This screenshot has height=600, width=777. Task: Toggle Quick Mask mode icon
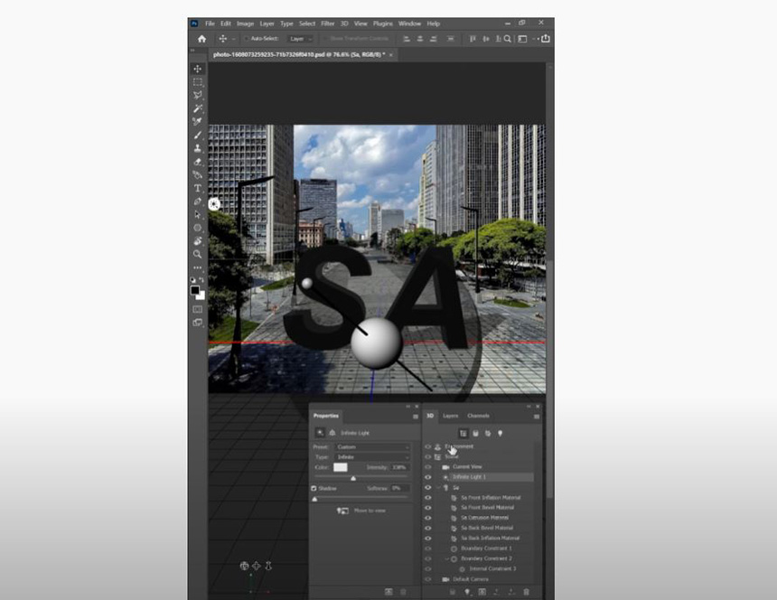(x=198, y=309)
